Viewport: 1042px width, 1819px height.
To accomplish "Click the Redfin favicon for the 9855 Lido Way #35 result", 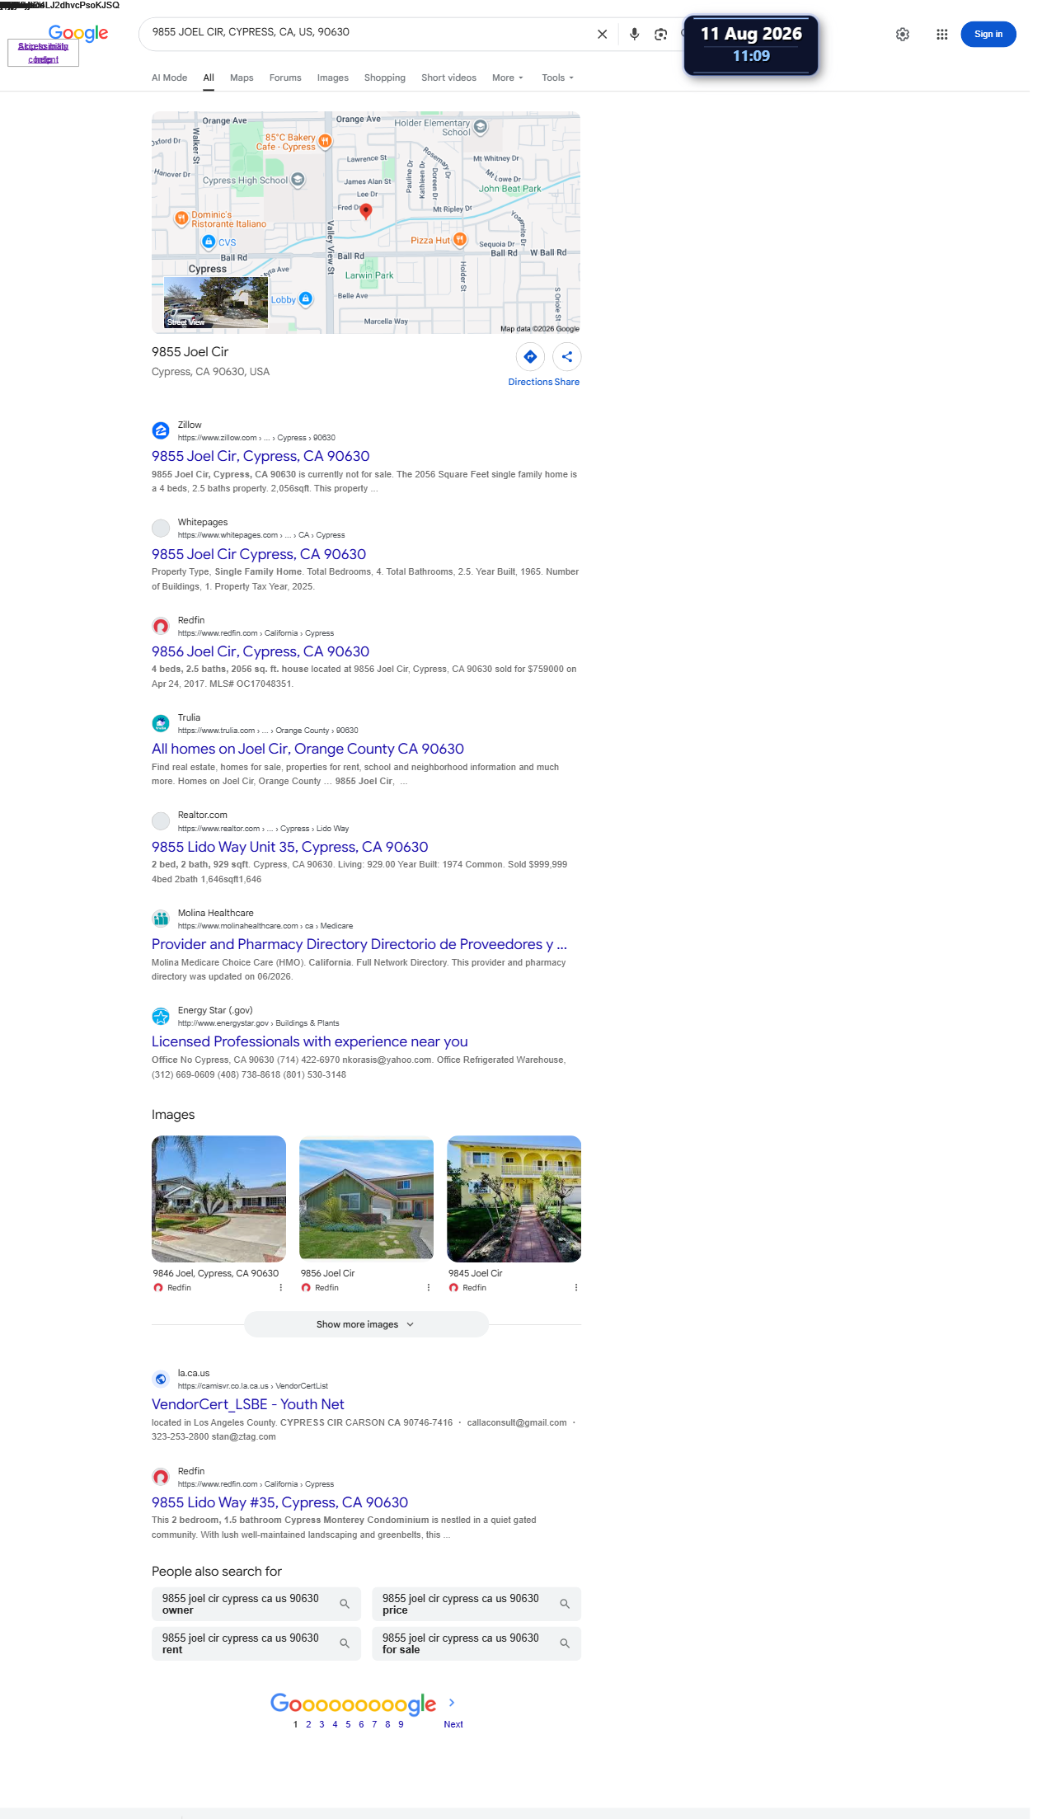I will pyautogui.click(x=161, y=1477).
